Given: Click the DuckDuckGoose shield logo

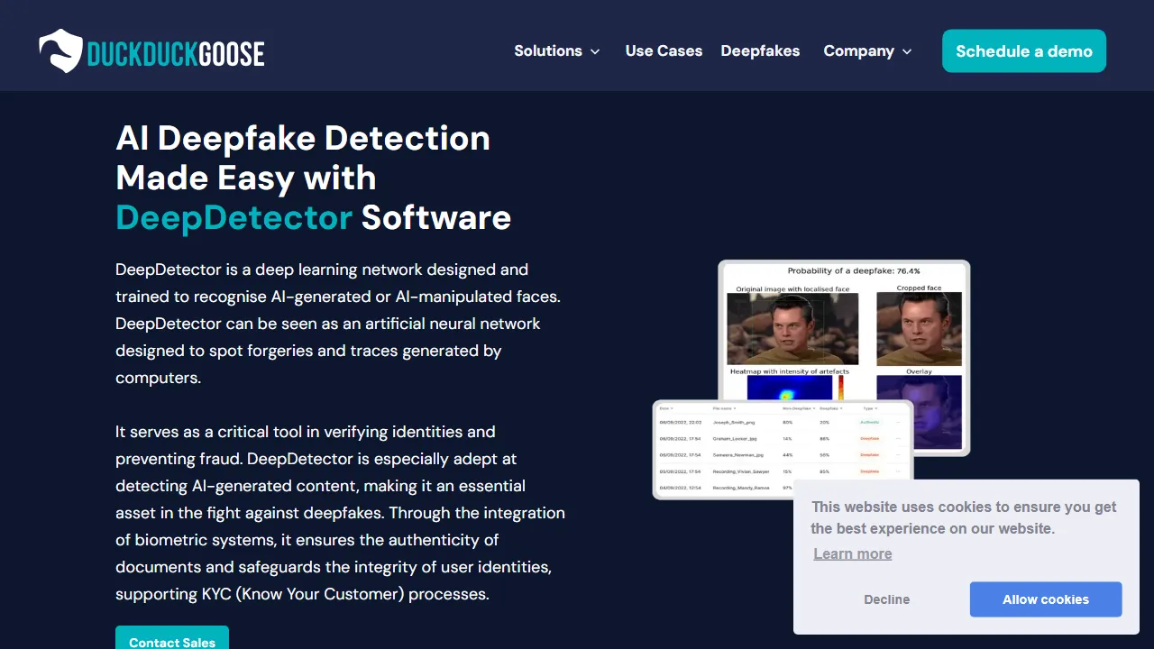Looking at the screenshot, I should [x=60, y=51].
